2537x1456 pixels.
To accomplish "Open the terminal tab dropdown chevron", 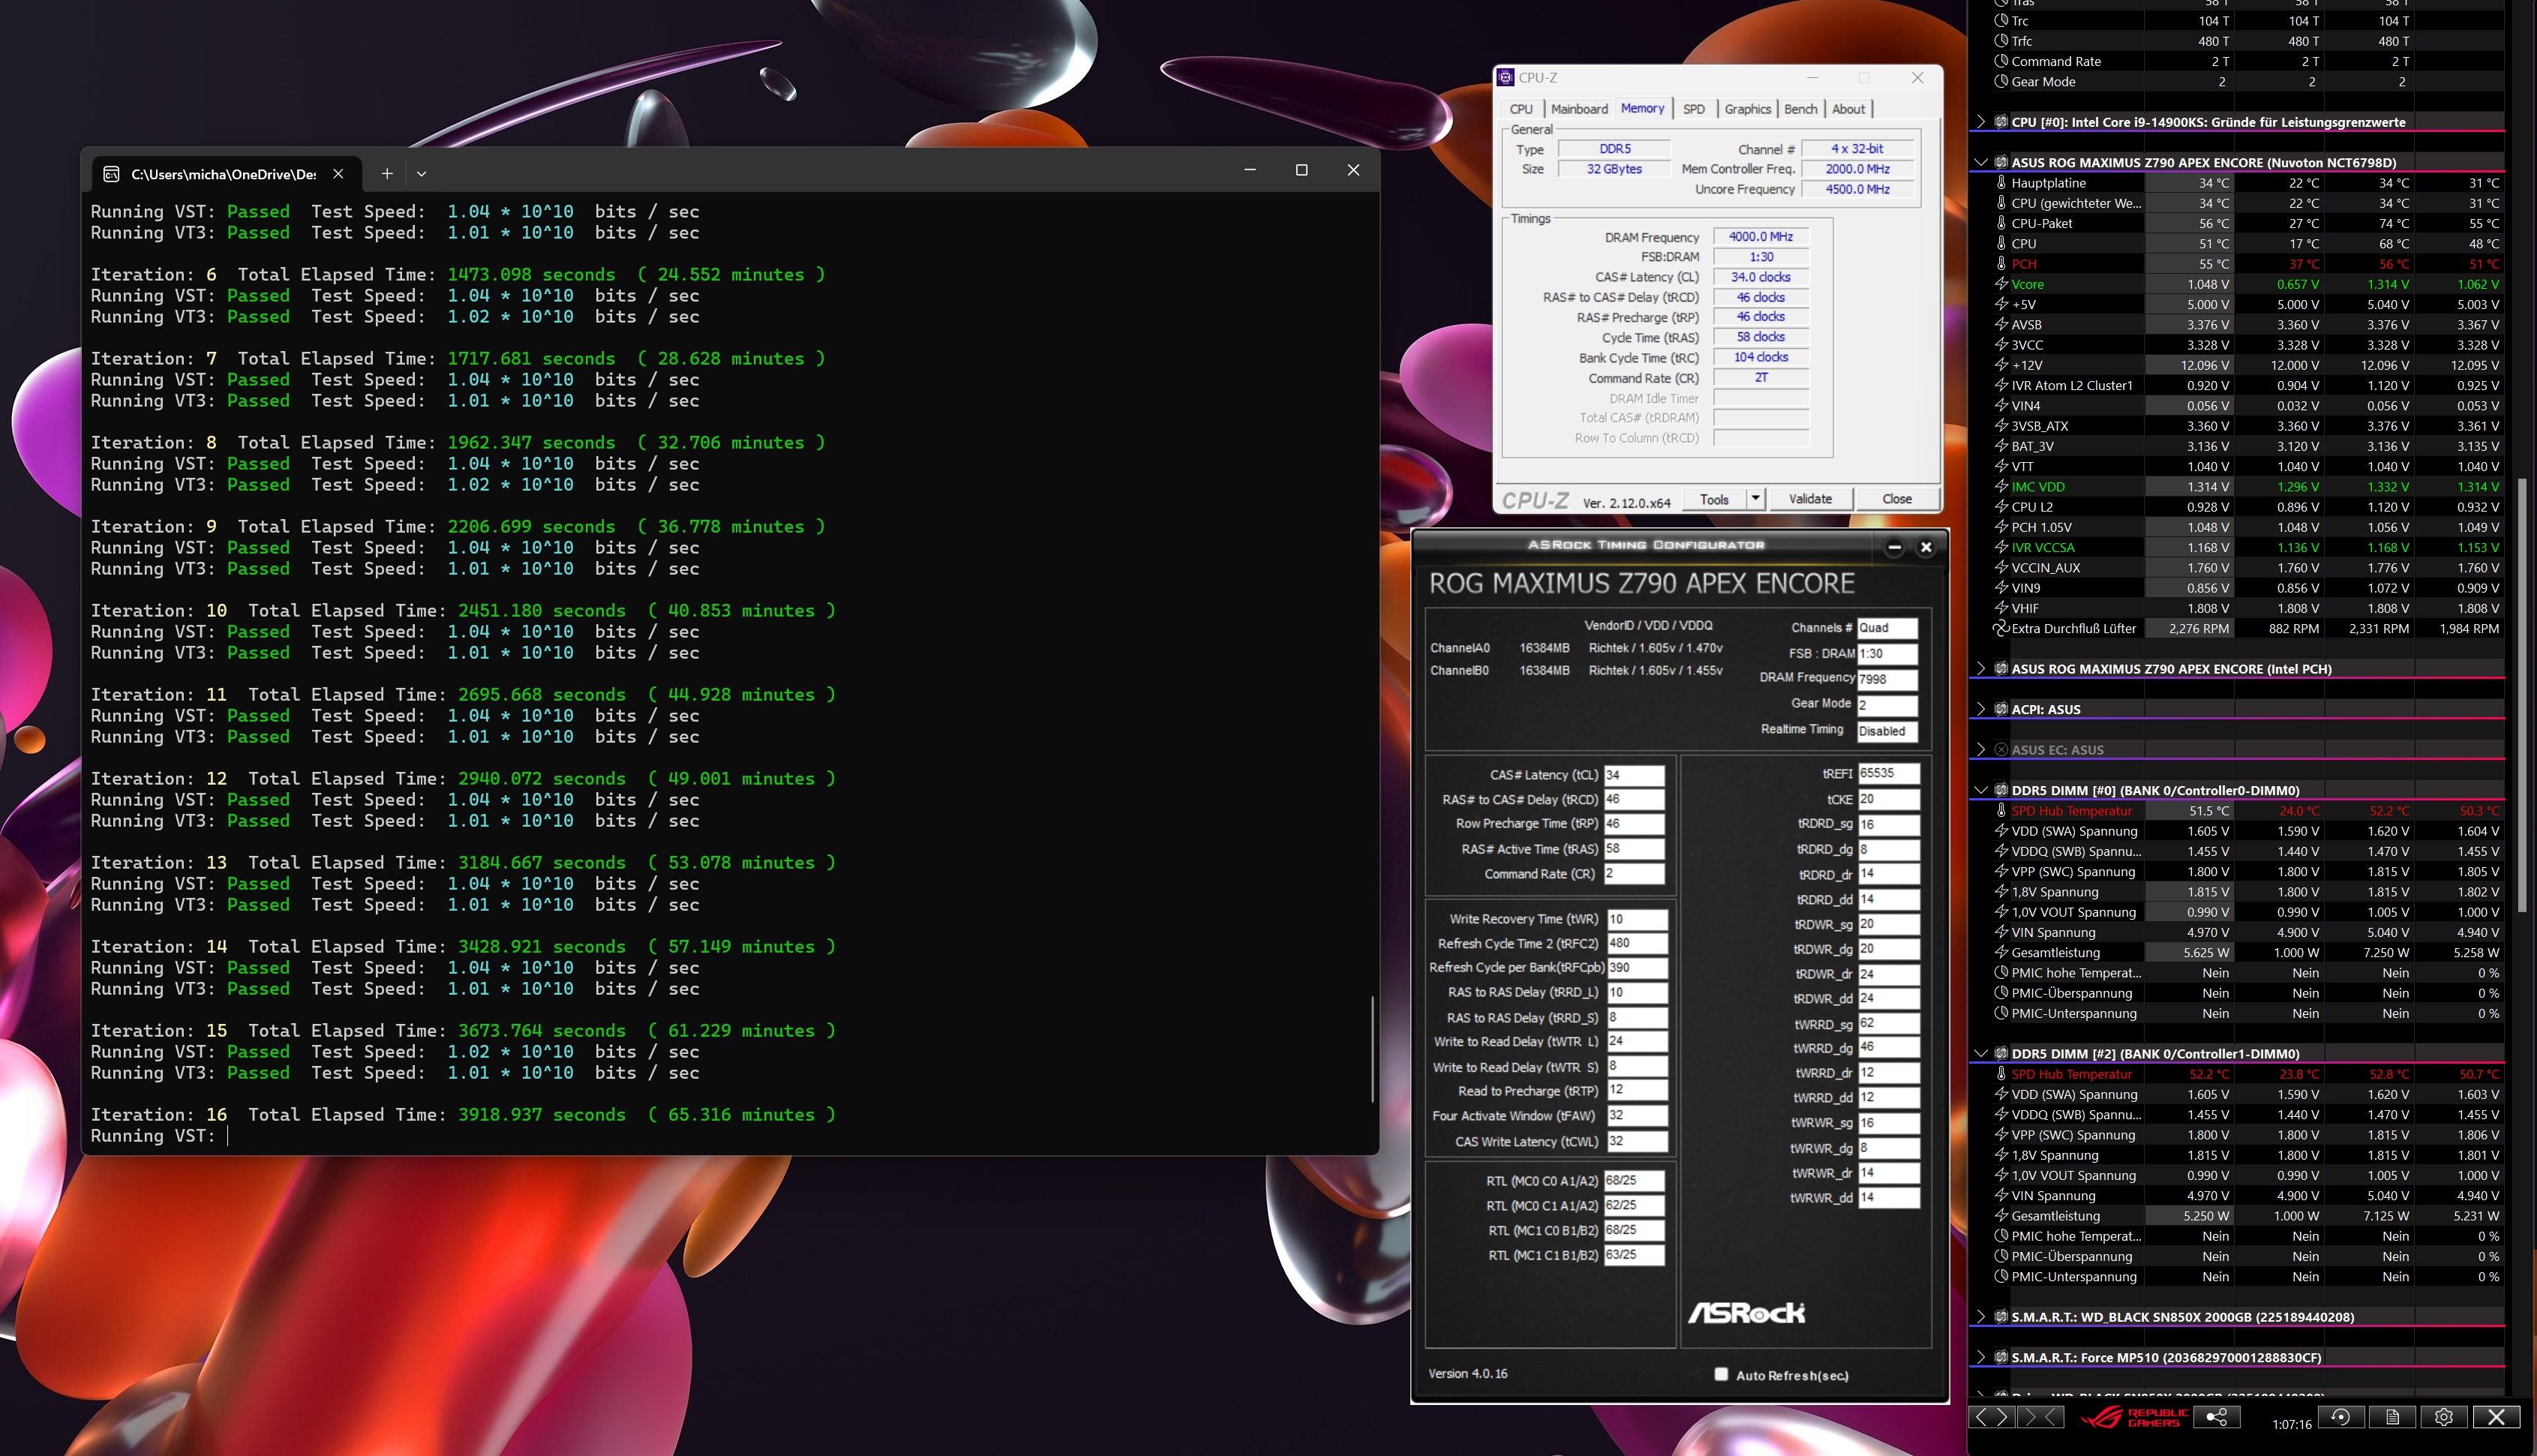I will (421, 173).
